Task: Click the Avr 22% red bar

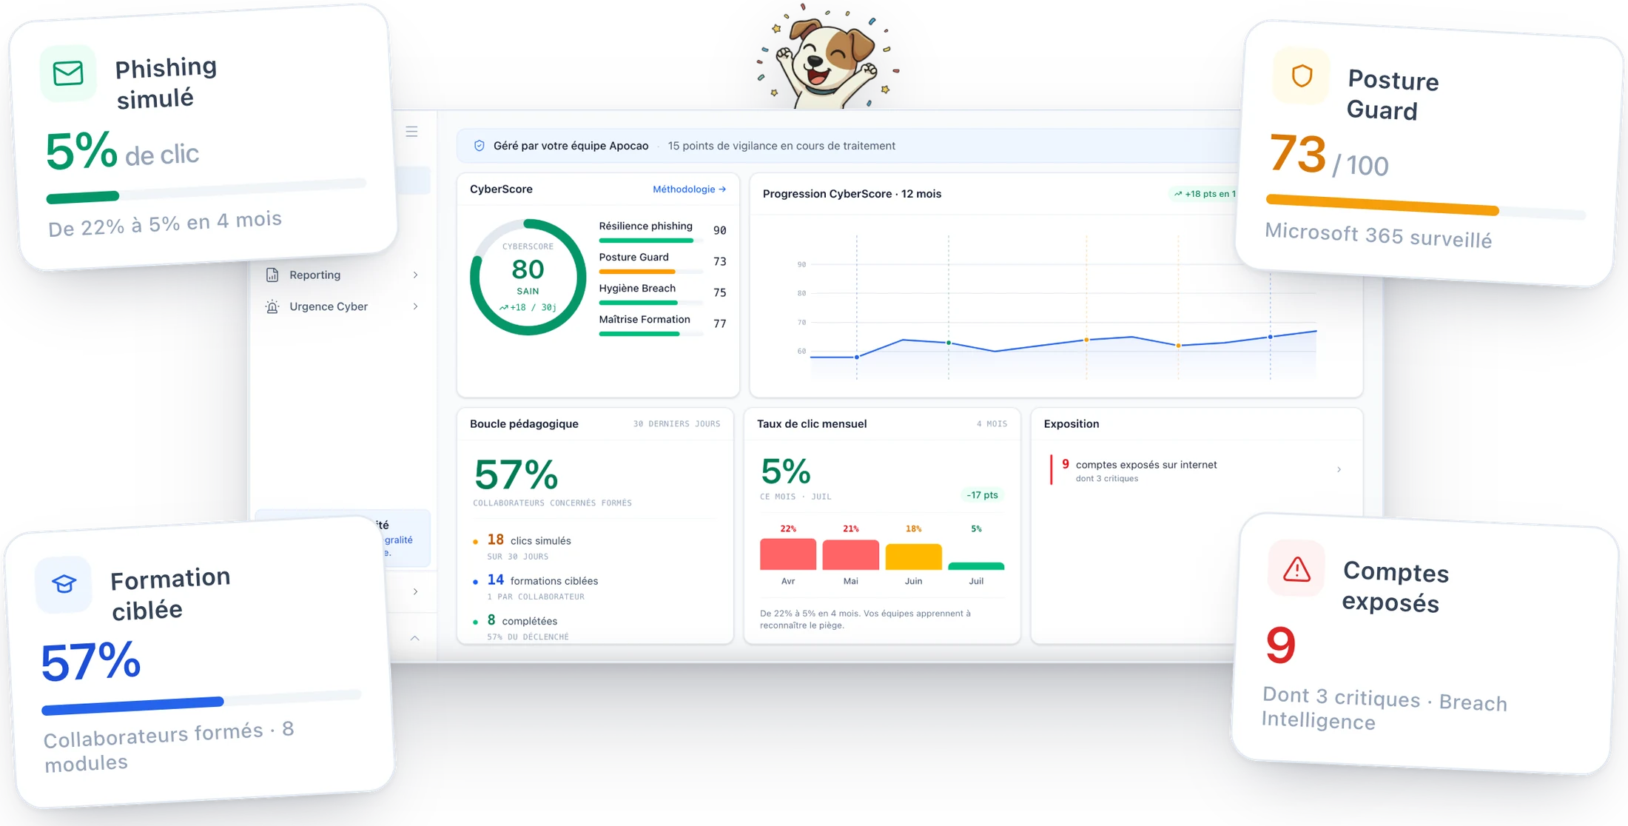Action: (x=788, y=554)
